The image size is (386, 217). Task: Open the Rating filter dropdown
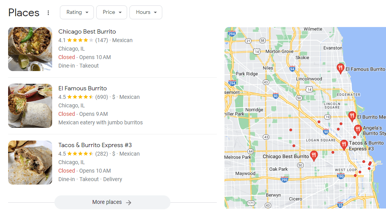coord(77,12)
